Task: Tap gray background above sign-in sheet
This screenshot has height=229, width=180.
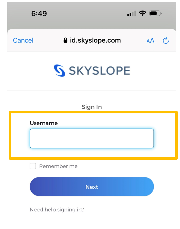Action: tap(90, 23)
